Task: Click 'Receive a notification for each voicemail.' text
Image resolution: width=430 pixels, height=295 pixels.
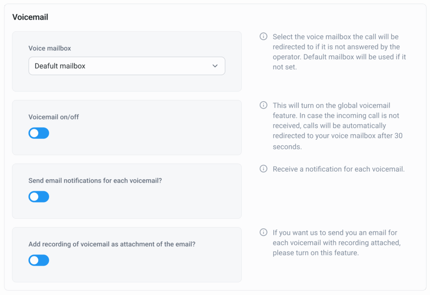Action: [x=338, y=169]
